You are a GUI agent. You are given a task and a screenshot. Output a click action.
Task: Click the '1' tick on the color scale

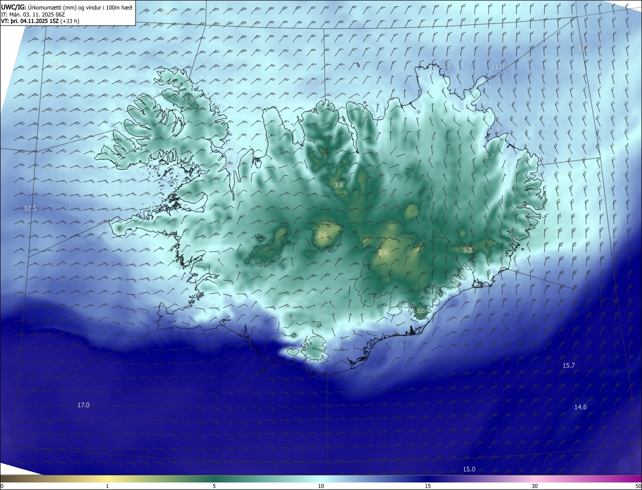(107, 486)
